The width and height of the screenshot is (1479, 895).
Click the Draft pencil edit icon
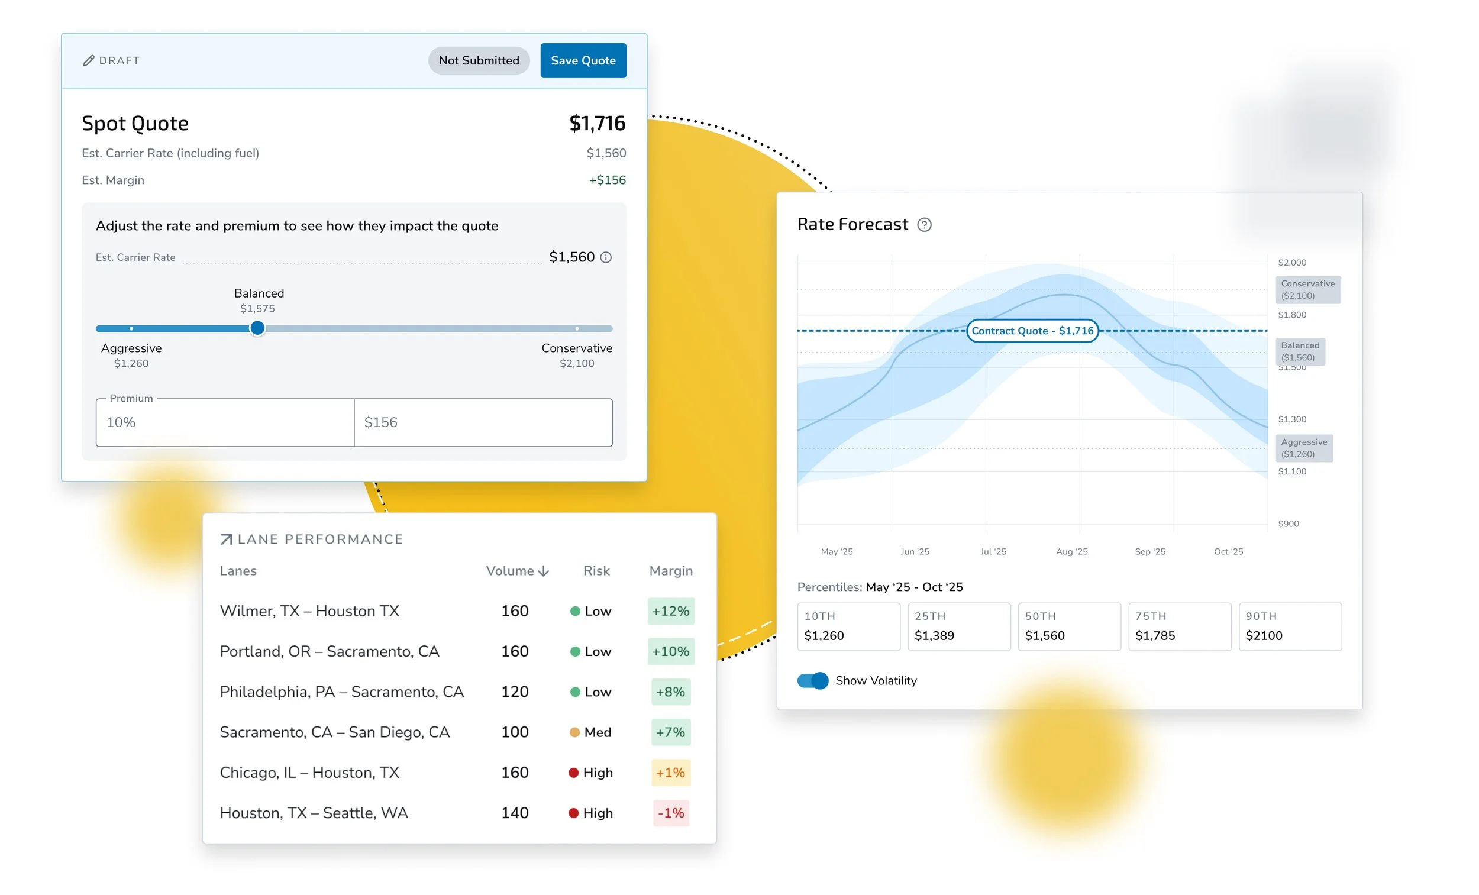pyautogui.click(x=88, y=60)
